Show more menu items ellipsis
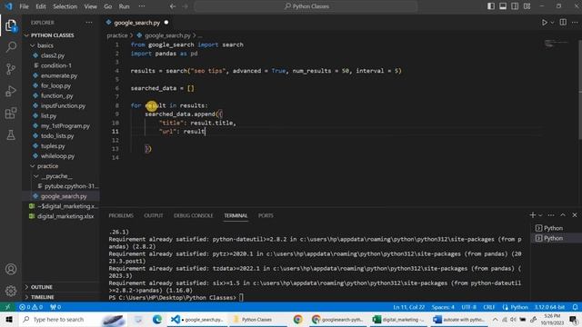Viewport: 582px width, 327px height. point(142,6)
